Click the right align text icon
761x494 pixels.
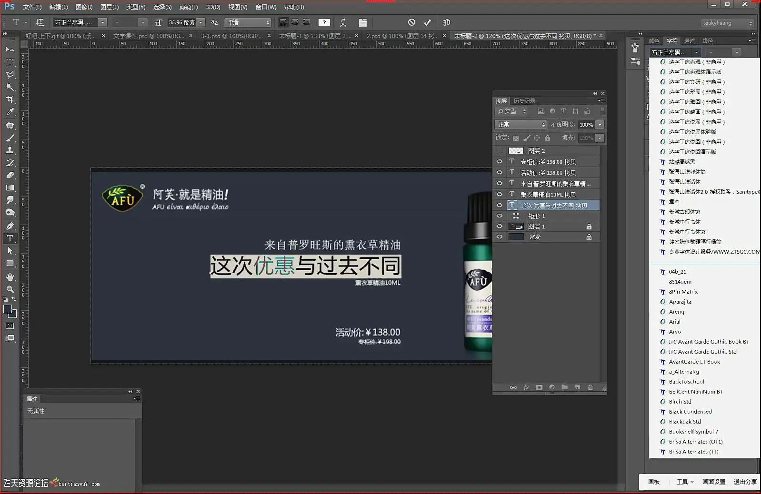[x=306, y=22]
